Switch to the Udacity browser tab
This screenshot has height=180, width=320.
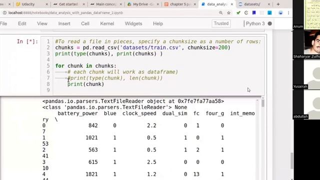[x=28, y=4]
